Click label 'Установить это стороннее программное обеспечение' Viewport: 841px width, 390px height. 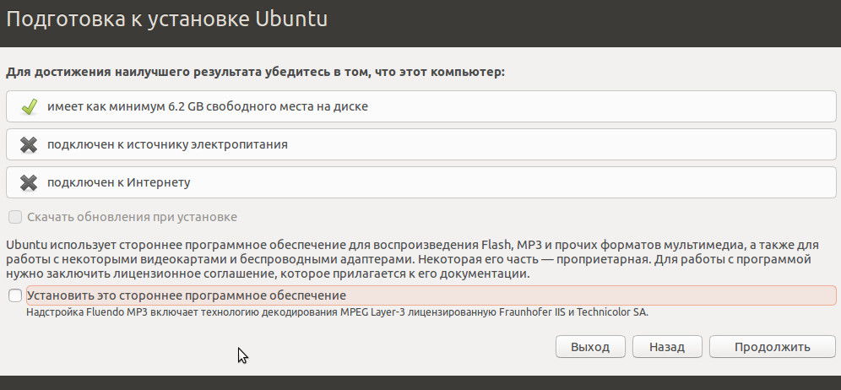pyautogui.click(x=187, y=295)
